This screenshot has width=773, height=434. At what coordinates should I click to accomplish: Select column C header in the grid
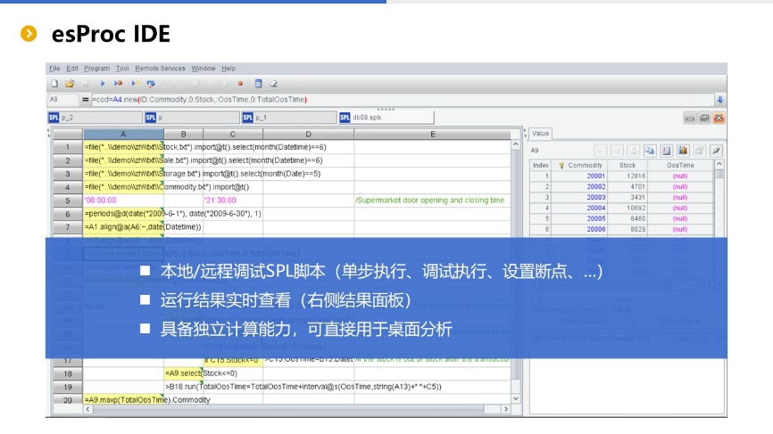[233, 134]
